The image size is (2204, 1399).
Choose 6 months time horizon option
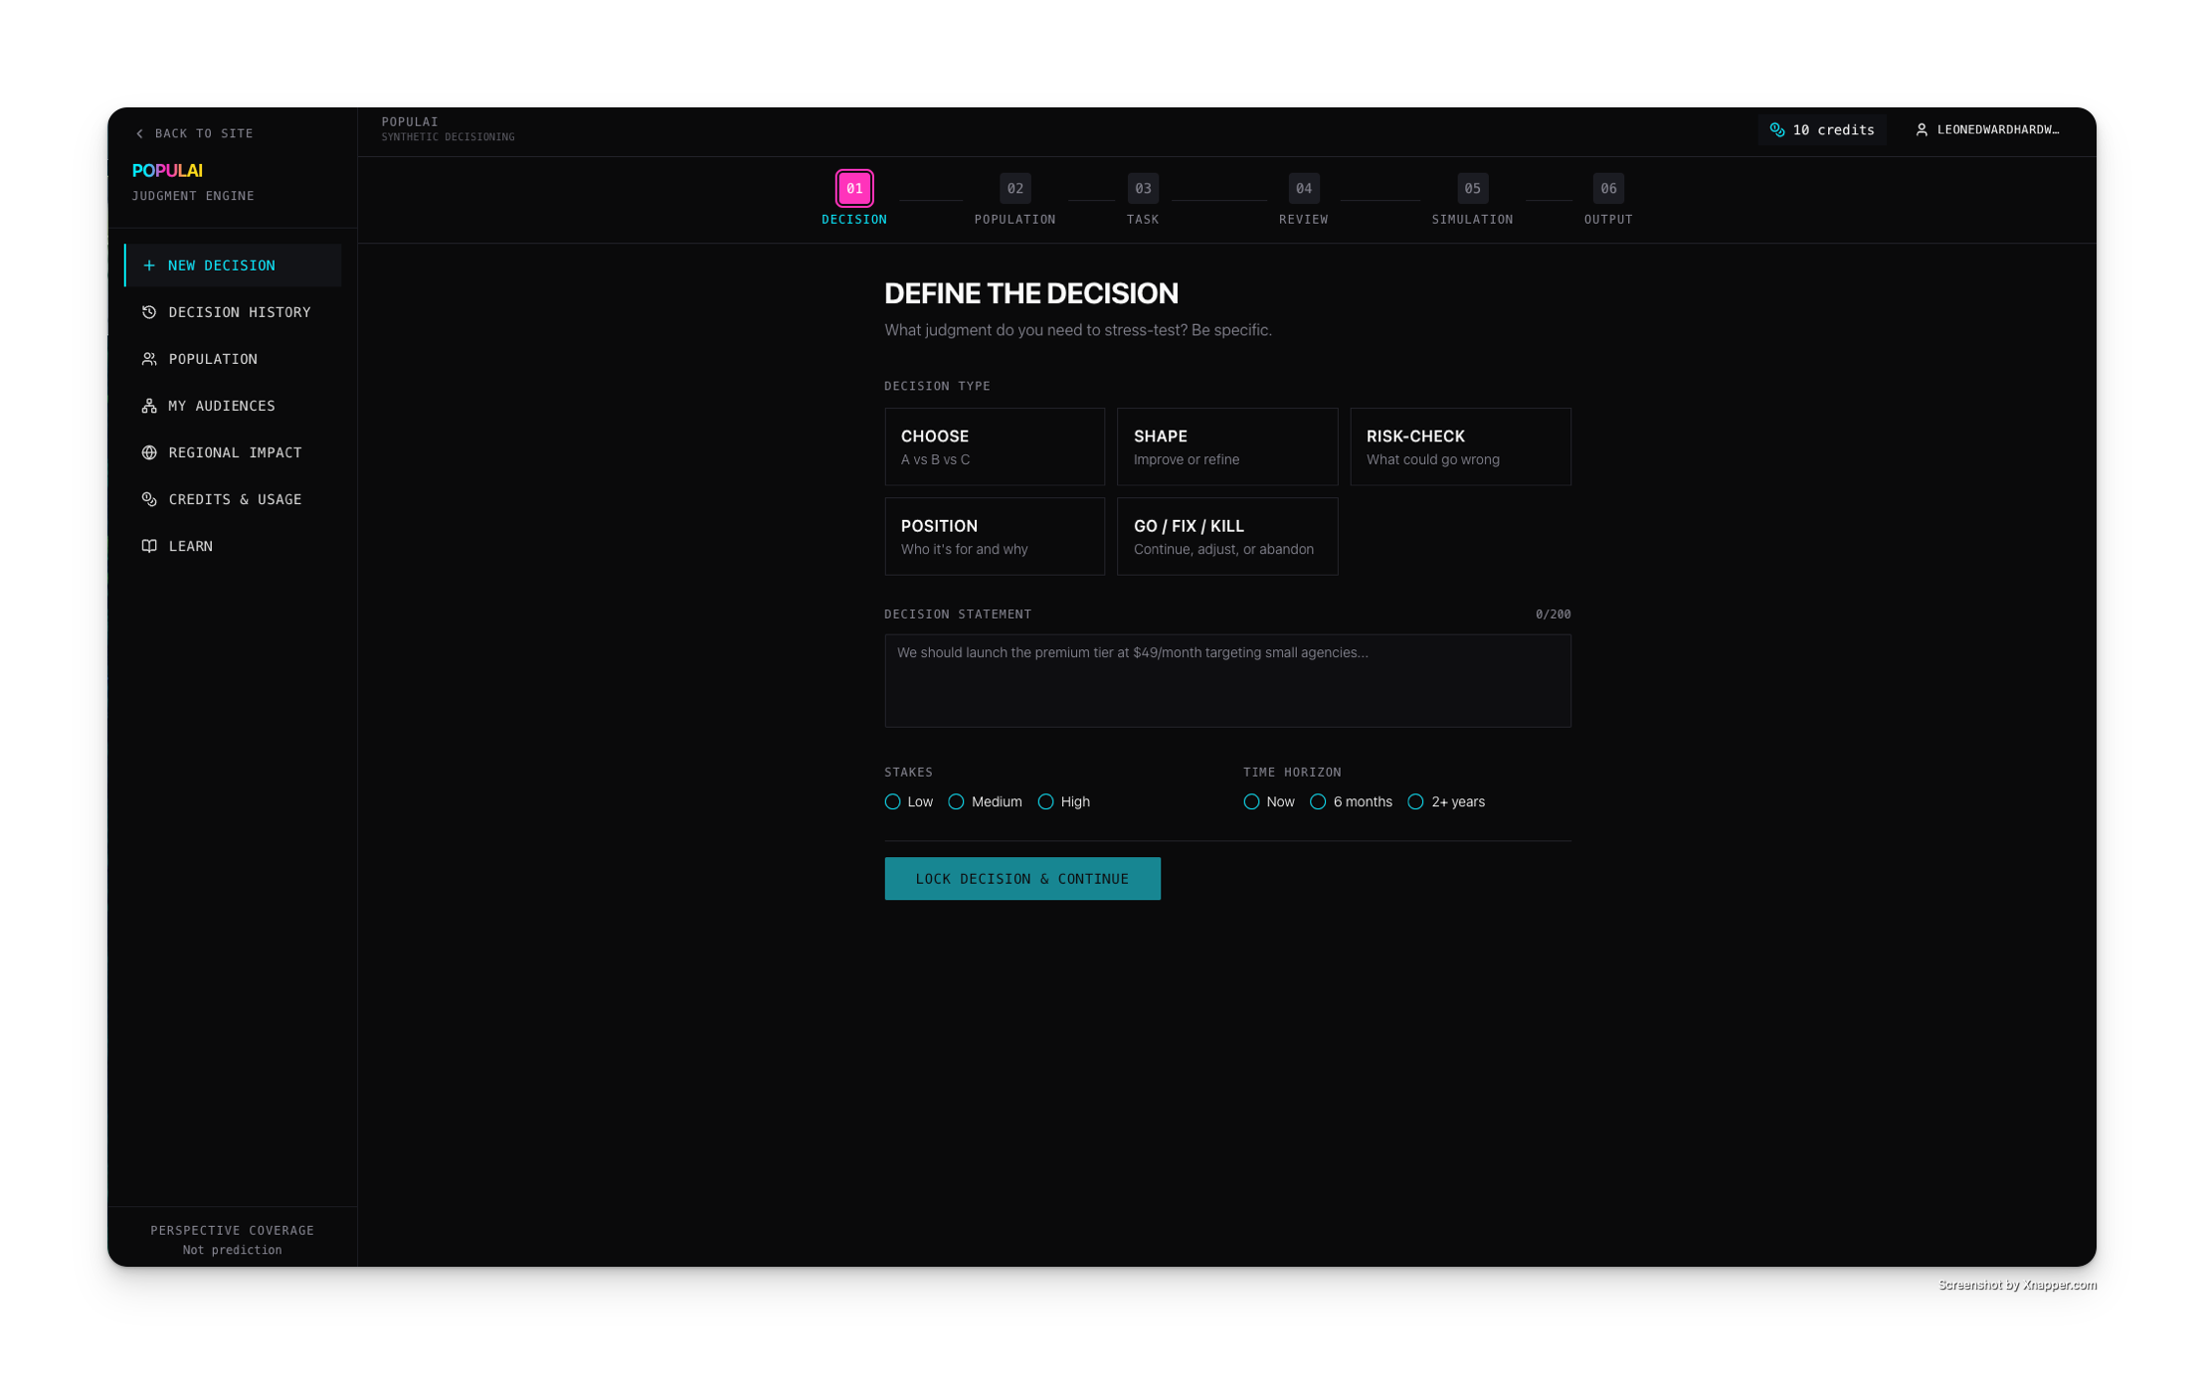(x=1318, y=802)
